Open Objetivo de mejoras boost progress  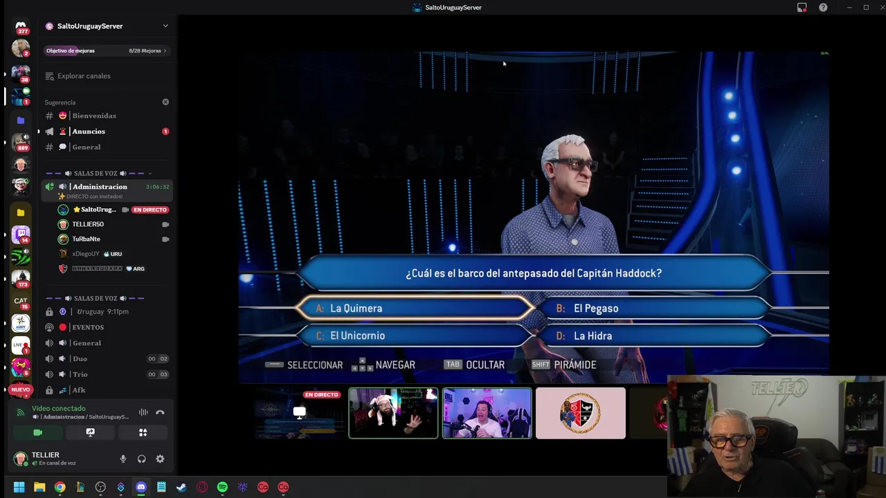click(106, 50)
